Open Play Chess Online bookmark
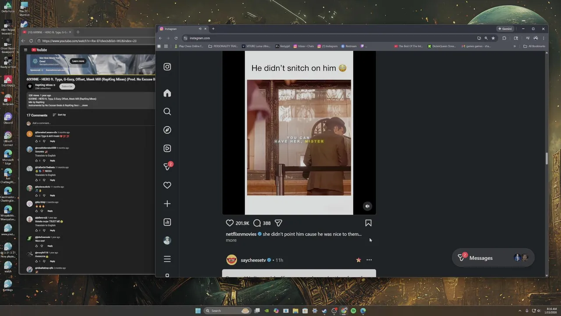This screenshot has height=316, width=561. pos(189,46)
